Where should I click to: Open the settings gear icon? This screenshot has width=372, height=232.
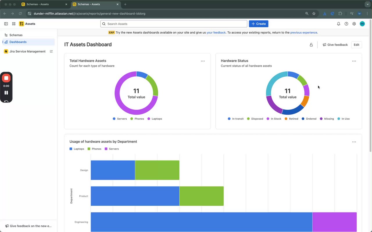(x=354, y=24)
